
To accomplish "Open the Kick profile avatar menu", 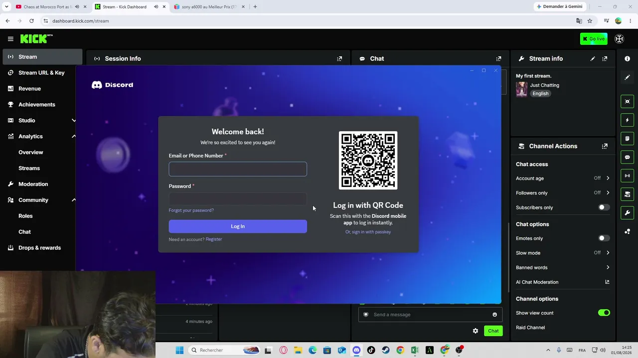I will click(619, 39).
